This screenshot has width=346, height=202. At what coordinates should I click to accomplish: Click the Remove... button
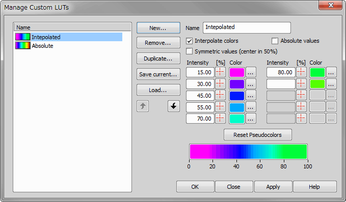(x=158, y=43)
